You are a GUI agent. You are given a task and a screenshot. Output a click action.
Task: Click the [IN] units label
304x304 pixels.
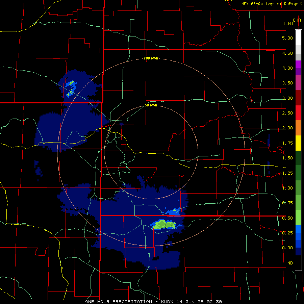tap(288, 23)
